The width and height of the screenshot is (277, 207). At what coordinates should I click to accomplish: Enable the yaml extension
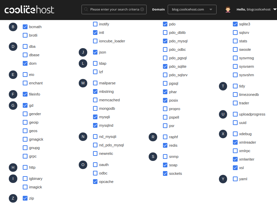pyautogui.click(x=235, y=179)
